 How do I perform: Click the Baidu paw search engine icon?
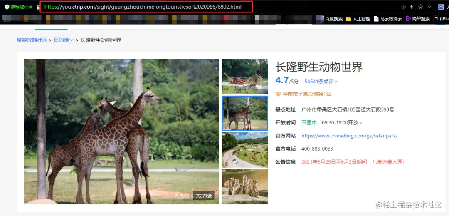click(441, 7)
